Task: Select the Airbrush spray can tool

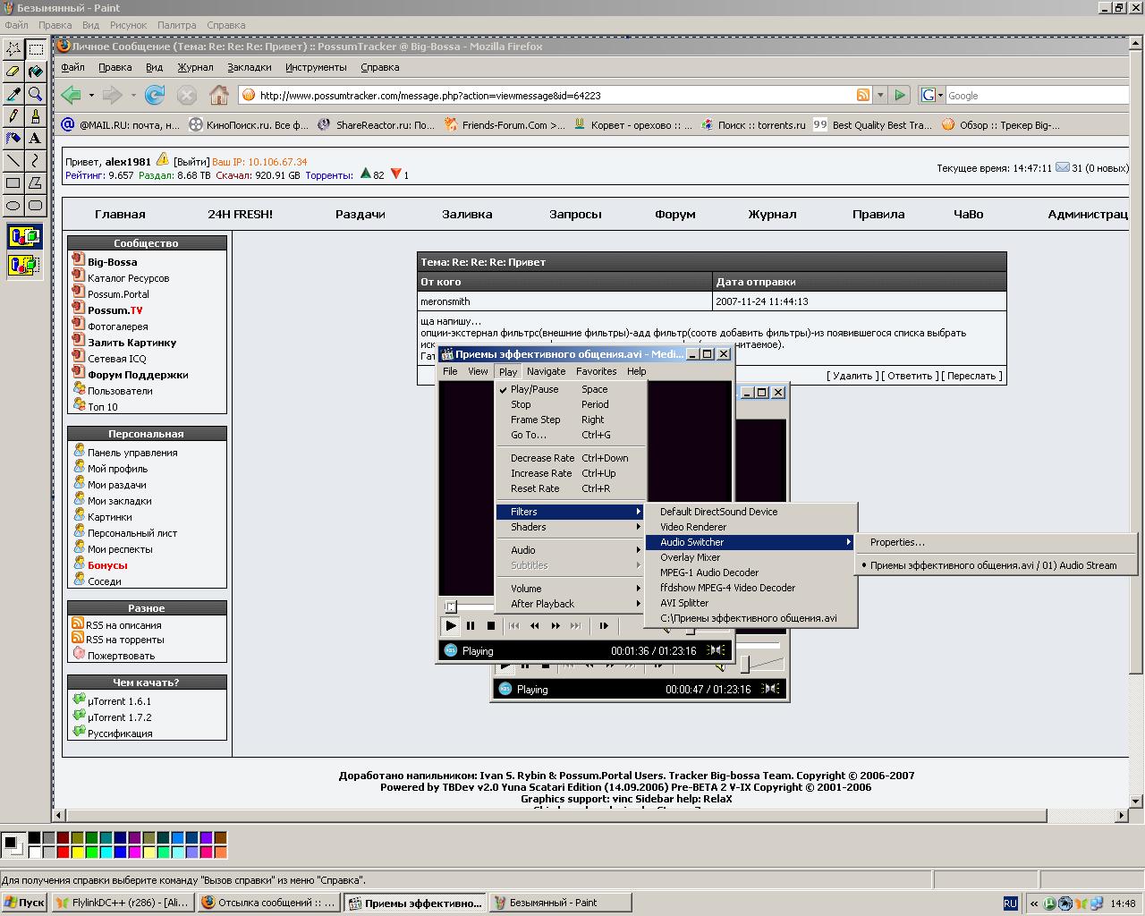Action: 13,139
